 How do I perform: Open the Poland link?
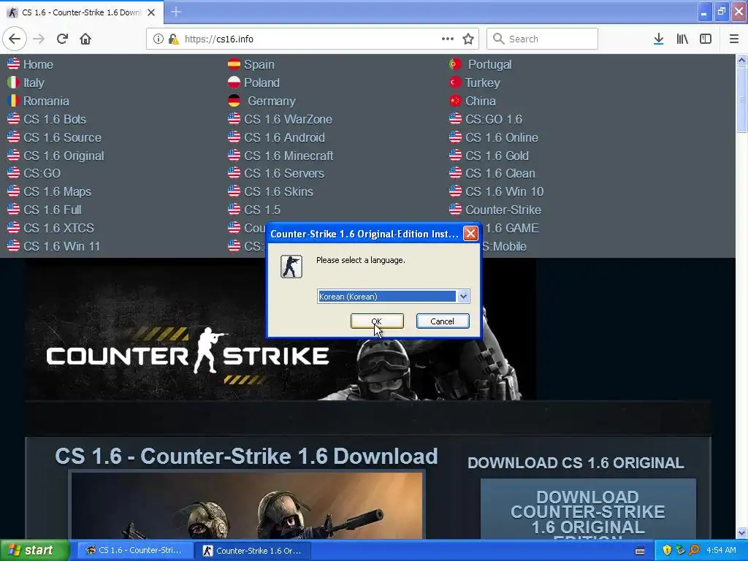click(x=262, y=83)
